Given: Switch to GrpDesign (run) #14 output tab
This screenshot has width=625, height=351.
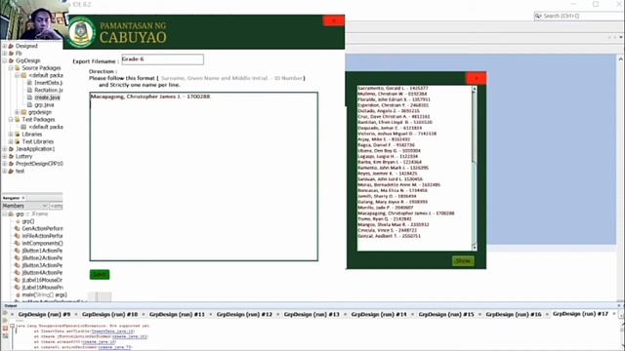Looking at the screenshot, I should coord(379,314).
